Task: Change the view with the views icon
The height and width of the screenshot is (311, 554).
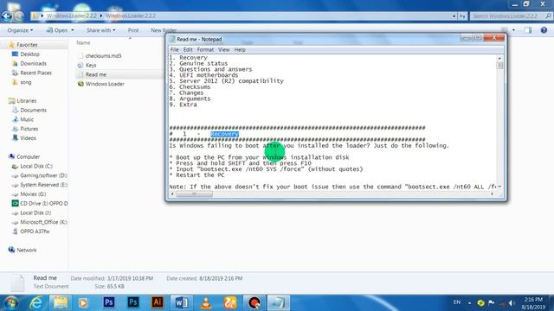Action: pos(505,30)
